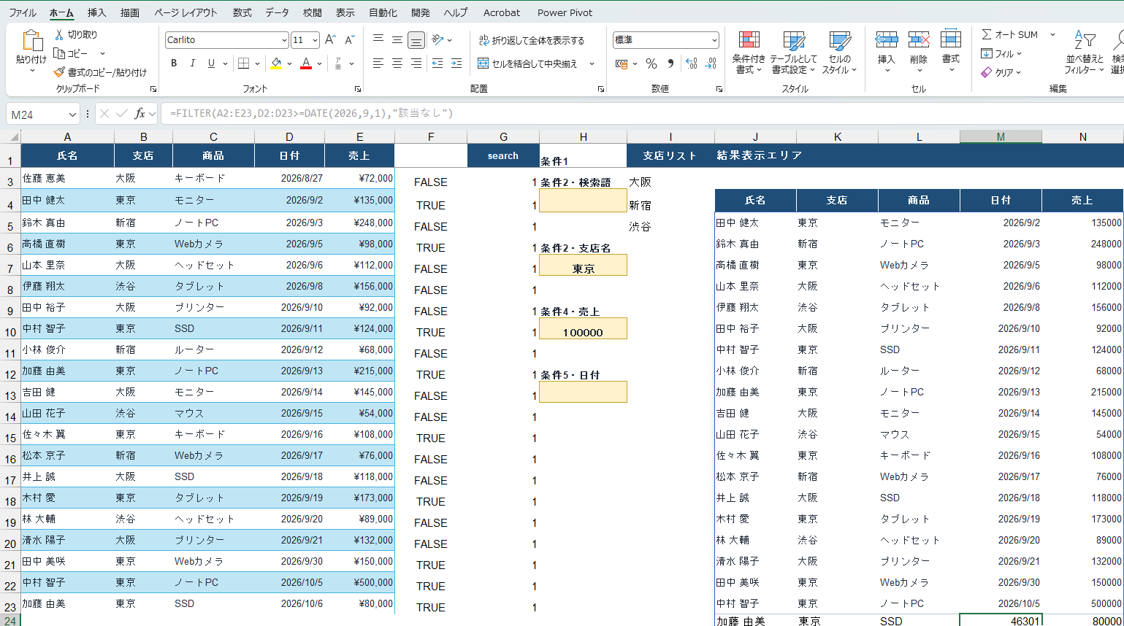Viewport: 1124px width, 626px height.
Task: Open the font settings dialog launcher
Action: click(x=358, y=89)
